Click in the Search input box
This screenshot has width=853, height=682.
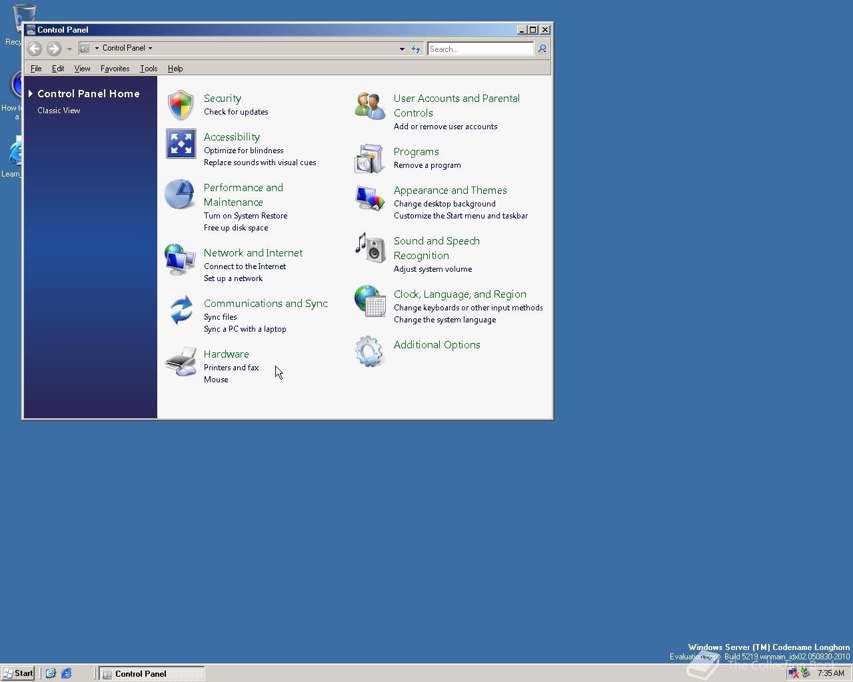tap(480, 49)
